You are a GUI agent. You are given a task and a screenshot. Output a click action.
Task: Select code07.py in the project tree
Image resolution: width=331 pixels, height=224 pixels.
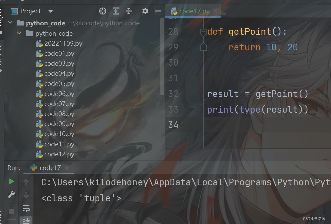pyautogui.click(x=55, y=104)
